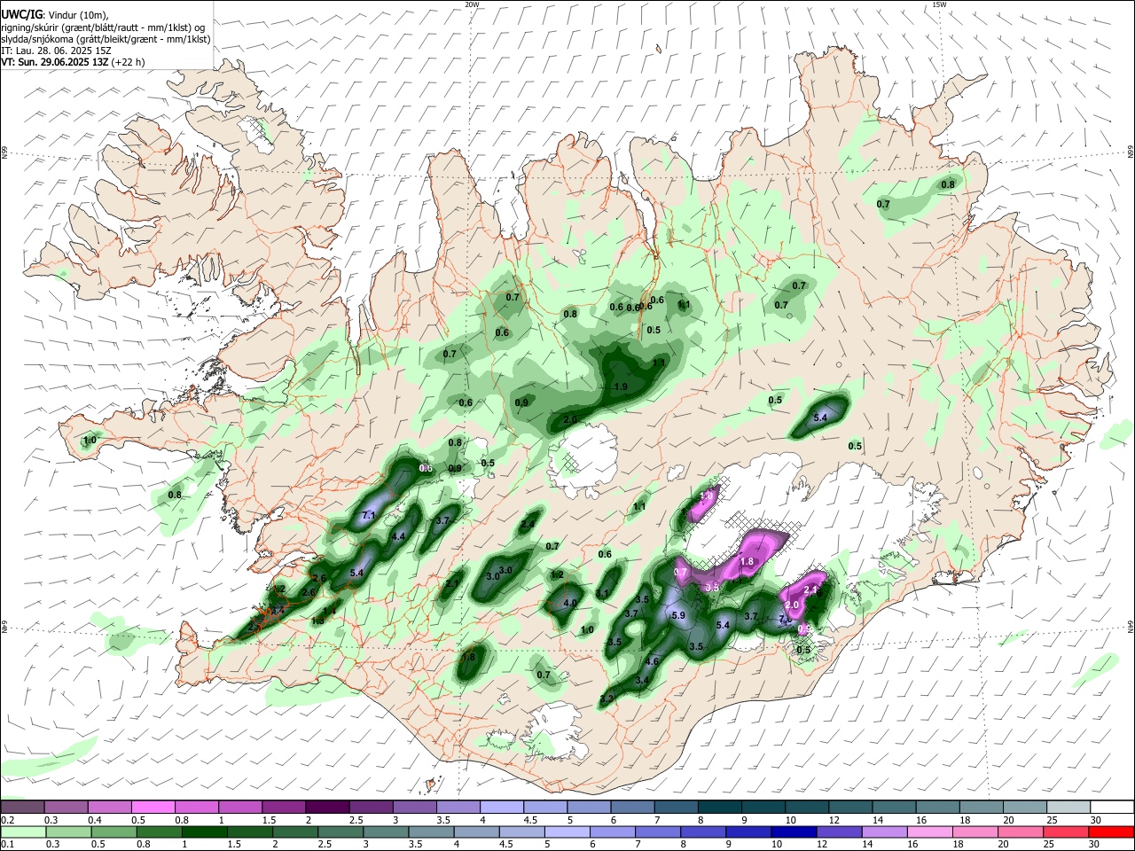
Task: Click the '4.4' precipitation value
Action: 398,536
